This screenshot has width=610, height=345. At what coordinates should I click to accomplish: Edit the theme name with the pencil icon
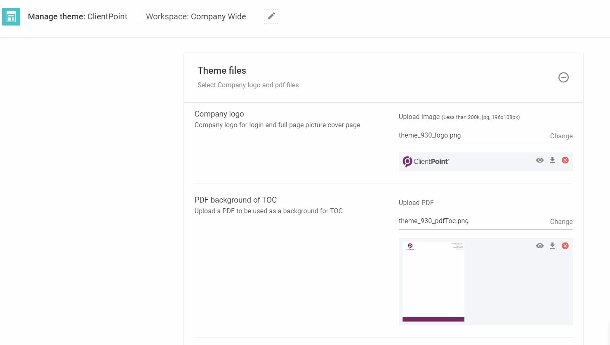point(271,16)
